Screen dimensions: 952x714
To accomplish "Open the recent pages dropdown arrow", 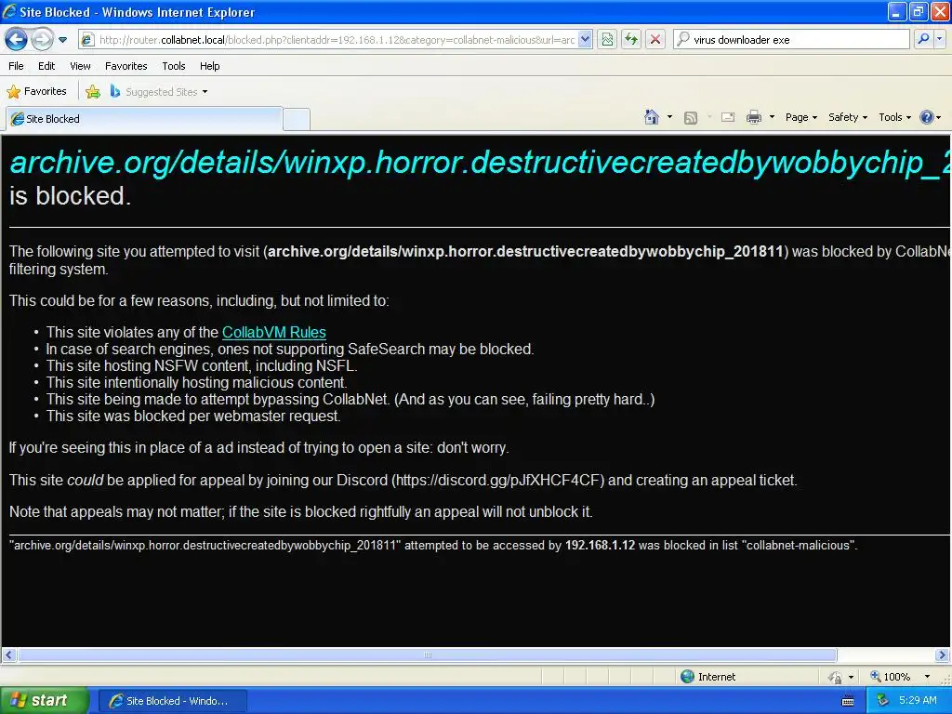I will [62, 40].
